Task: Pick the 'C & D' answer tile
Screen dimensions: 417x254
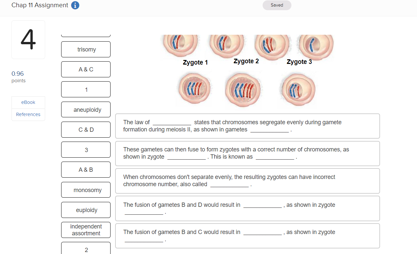Action: 86,130
